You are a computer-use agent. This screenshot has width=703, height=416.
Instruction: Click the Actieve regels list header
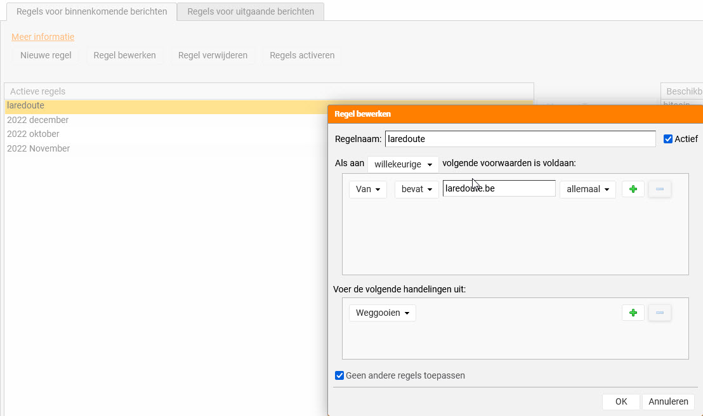tap(269, 91)
